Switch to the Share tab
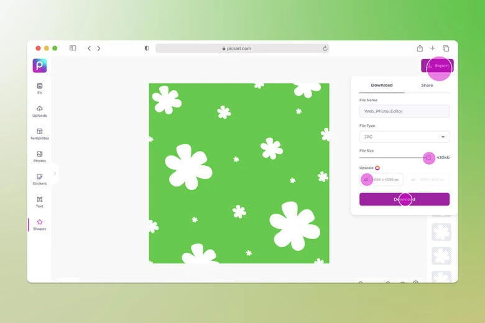The width and height of the screenshot is (485, 323). tap(427, 85)
